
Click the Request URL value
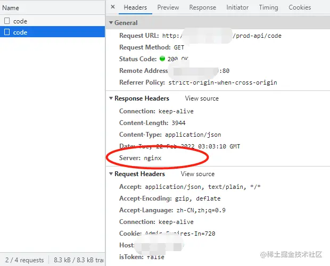[221, 36]
